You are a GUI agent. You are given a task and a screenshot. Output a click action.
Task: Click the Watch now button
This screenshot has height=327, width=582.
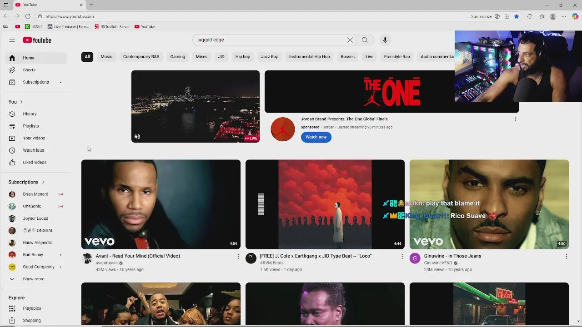[x=316, y=137]
